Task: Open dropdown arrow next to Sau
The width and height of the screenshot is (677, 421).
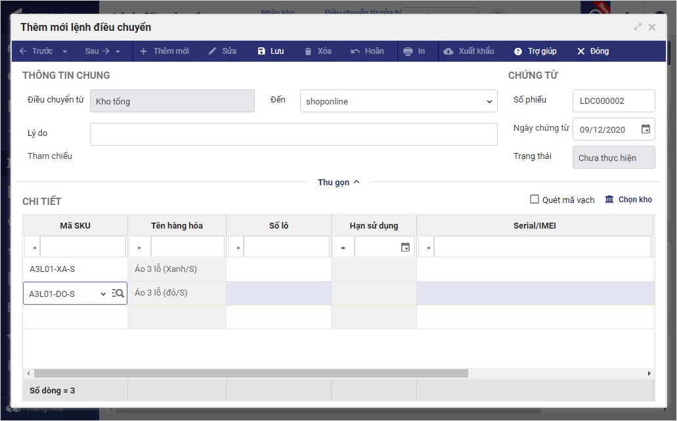Action: point(118,51)
